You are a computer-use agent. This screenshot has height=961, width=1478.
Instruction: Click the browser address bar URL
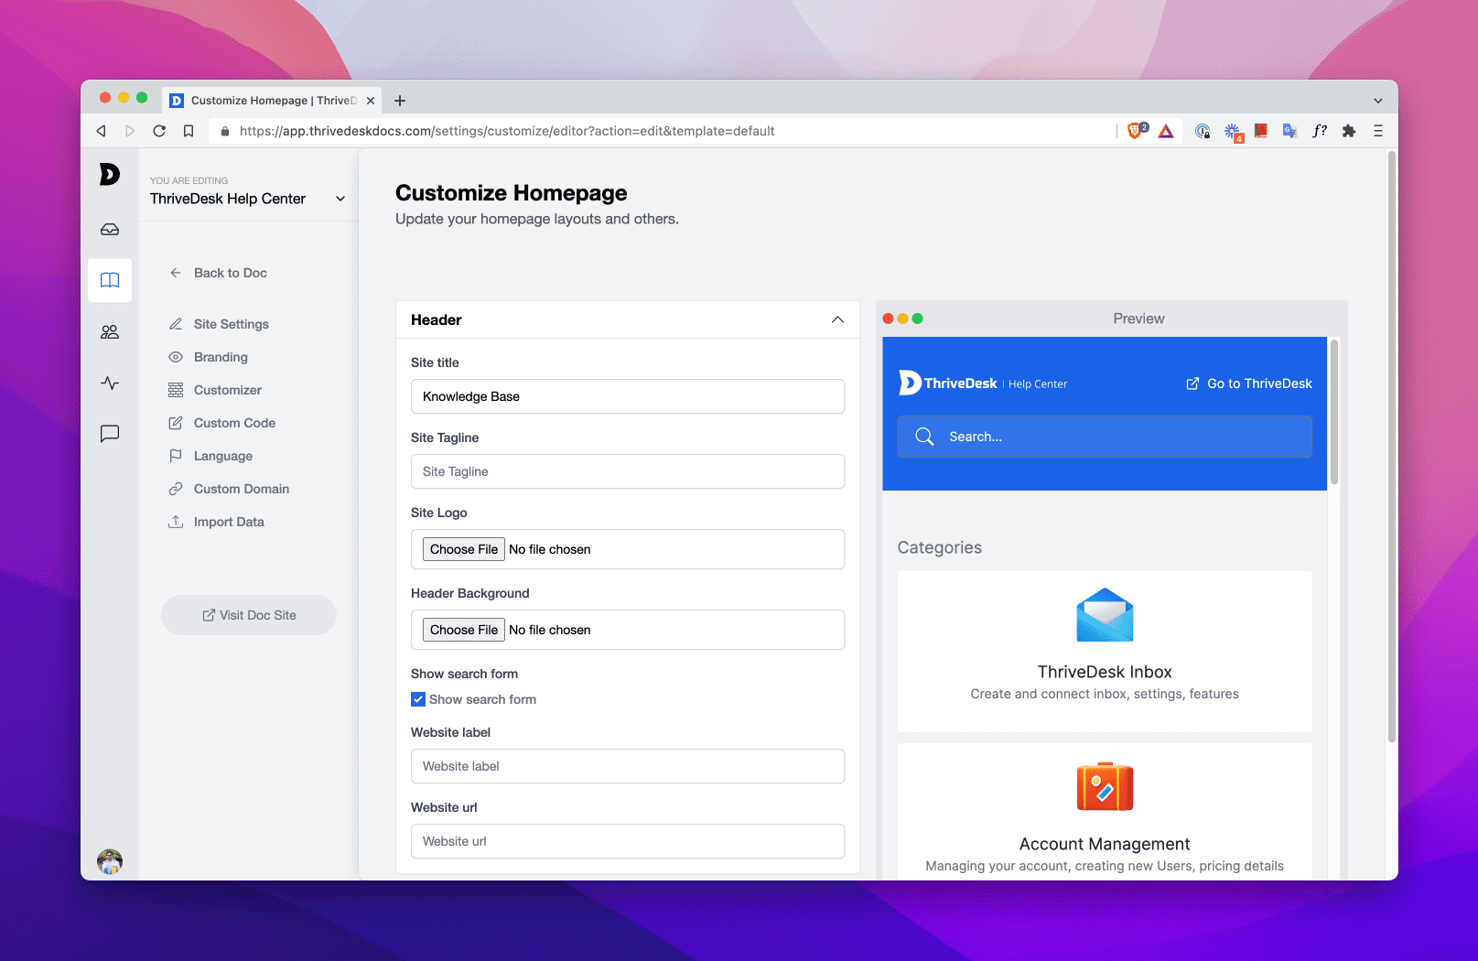tap(507, 131)
